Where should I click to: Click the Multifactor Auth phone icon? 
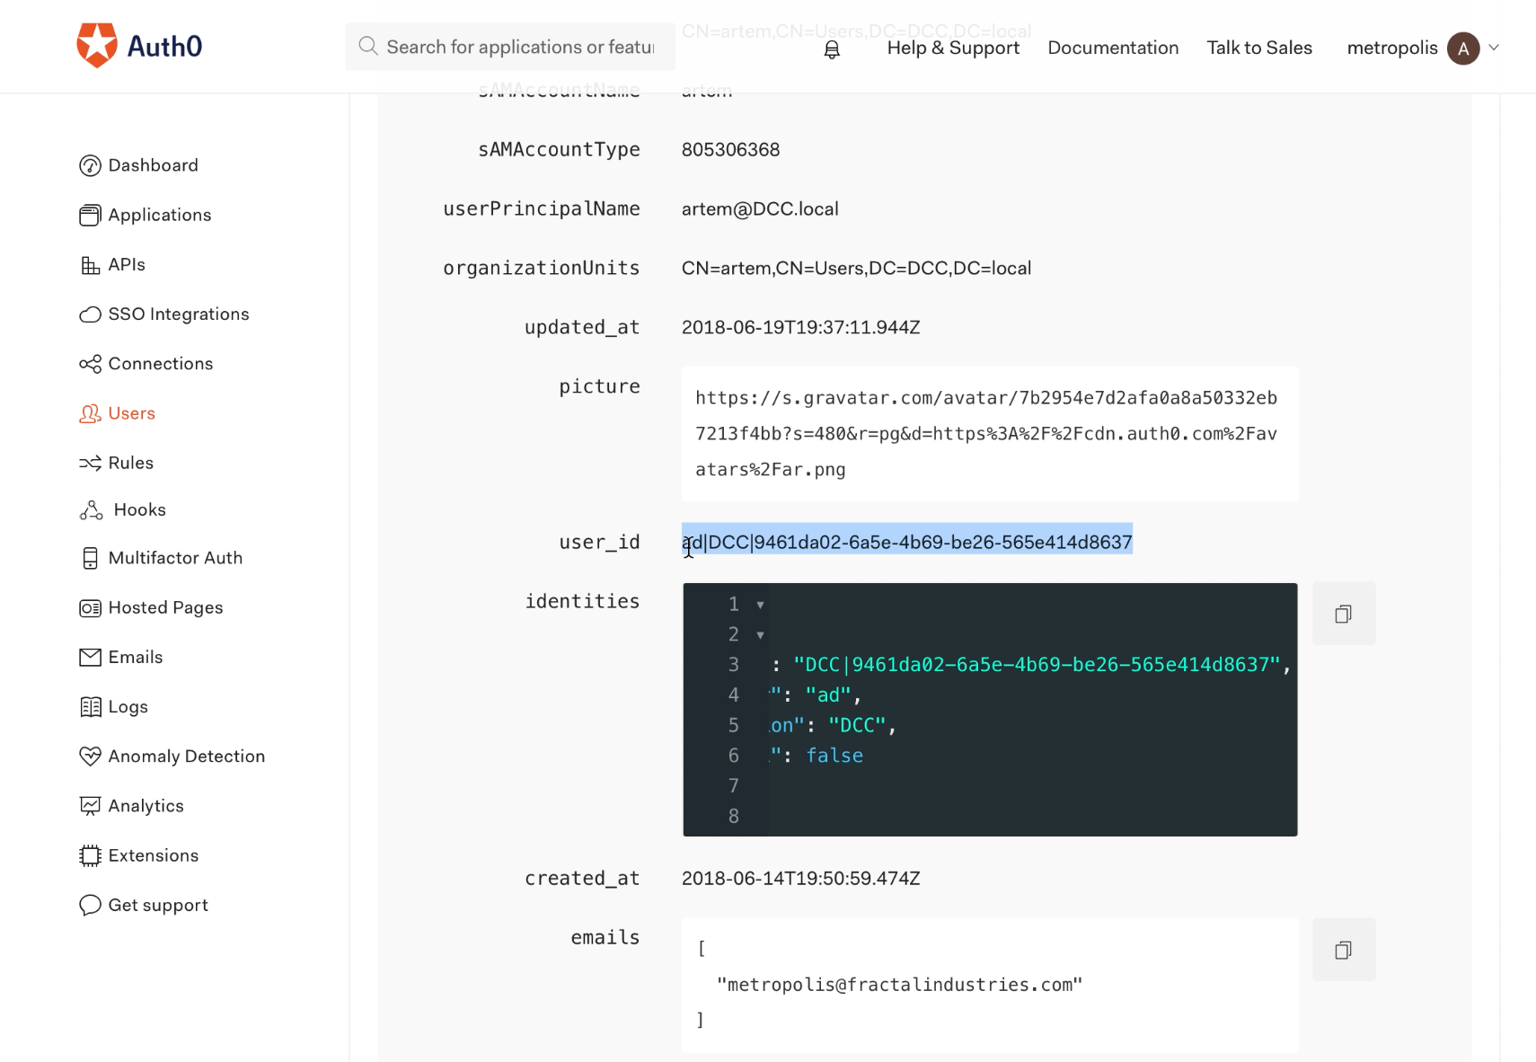pyautogui.click(x=90, y=558)
